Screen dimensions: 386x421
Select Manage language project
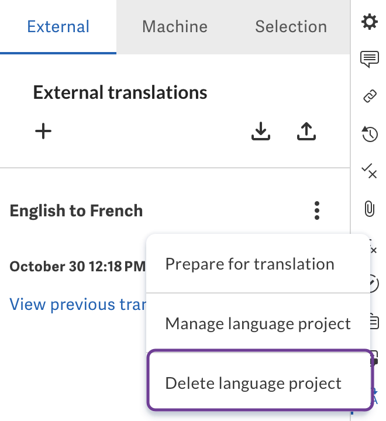click(258, 323)
